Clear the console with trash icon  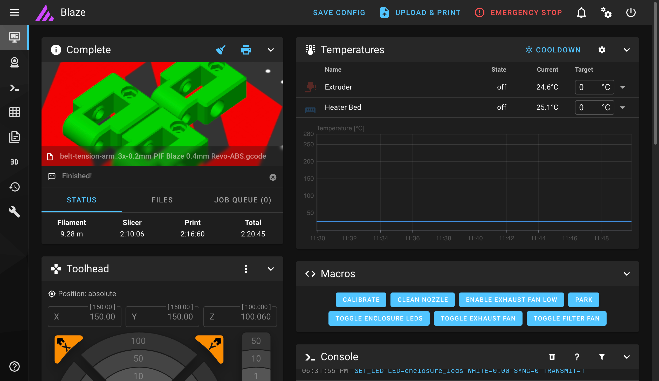click(x=552, y=357)
